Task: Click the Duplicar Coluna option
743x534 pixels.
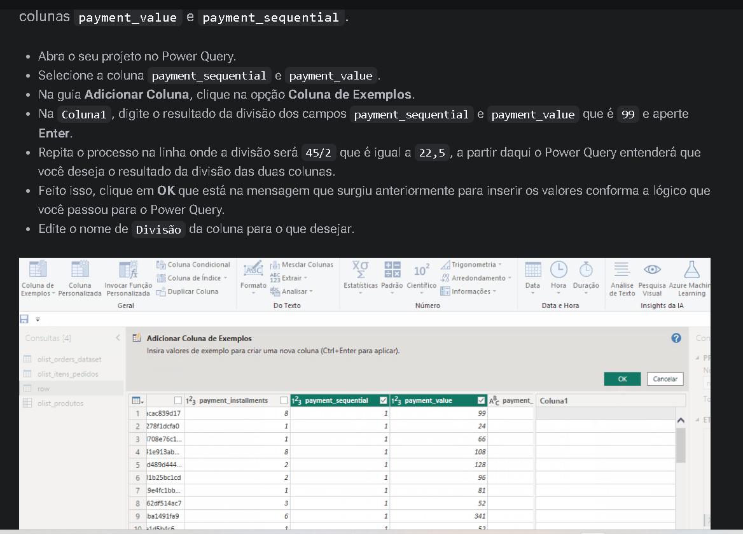Action: 187,292
